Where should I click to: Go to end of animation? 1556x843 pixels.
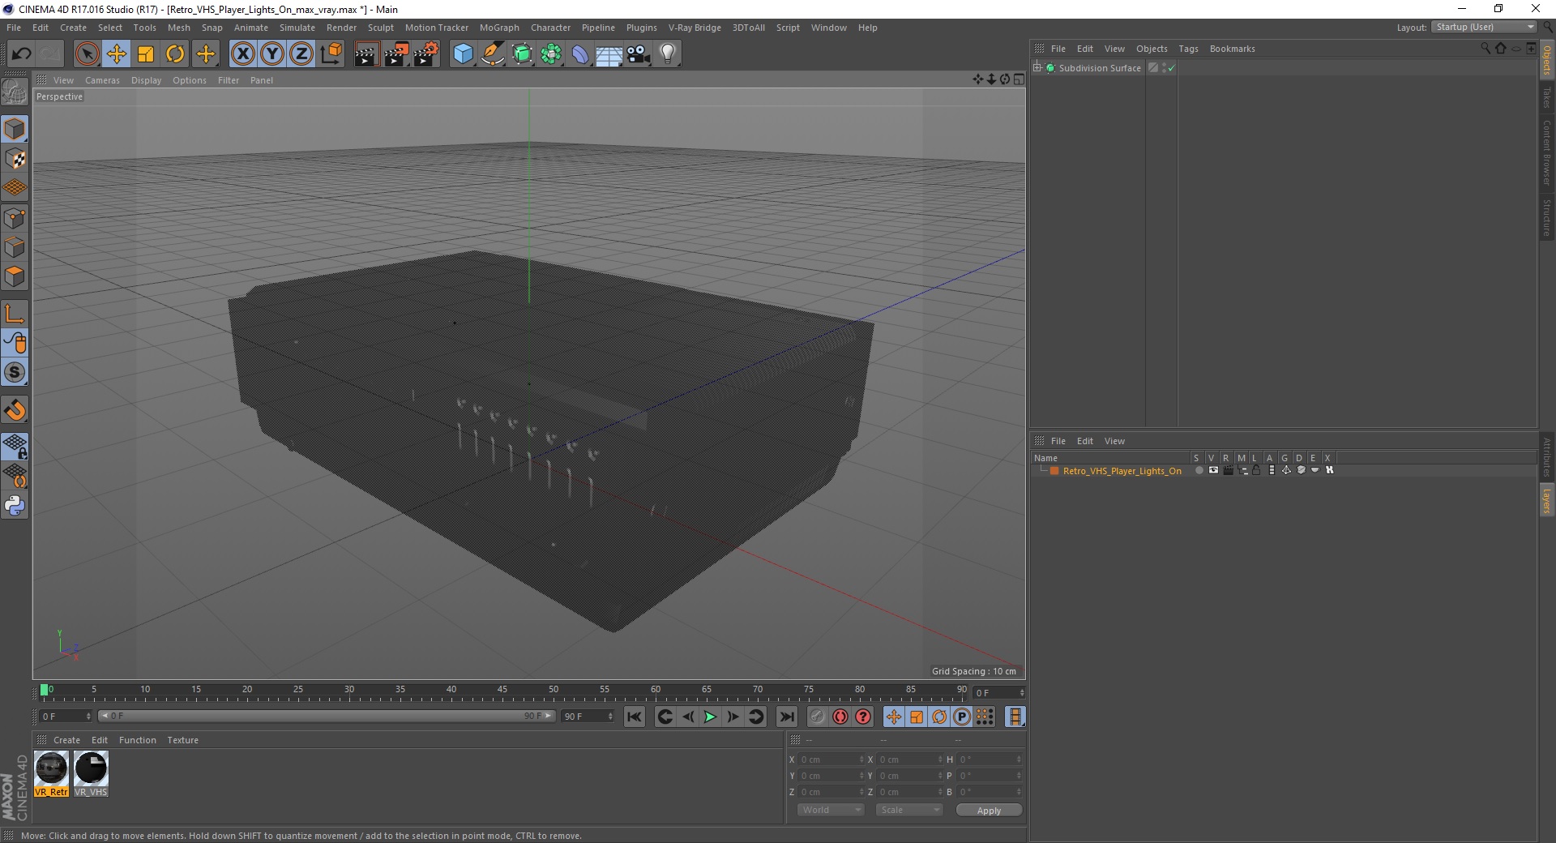786,717
